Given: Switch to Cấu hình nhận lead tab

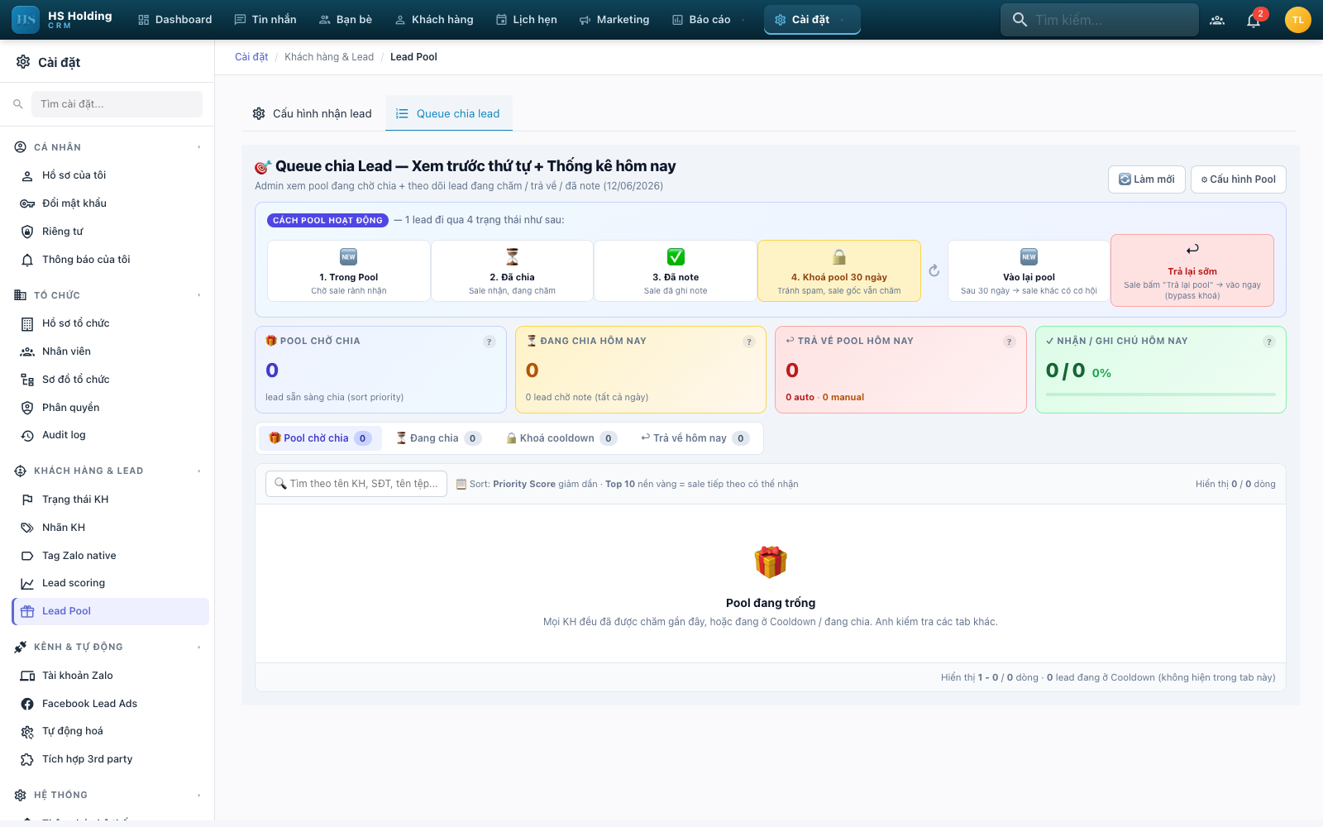Looking at the screenshot, I should (x=313, y=113).
